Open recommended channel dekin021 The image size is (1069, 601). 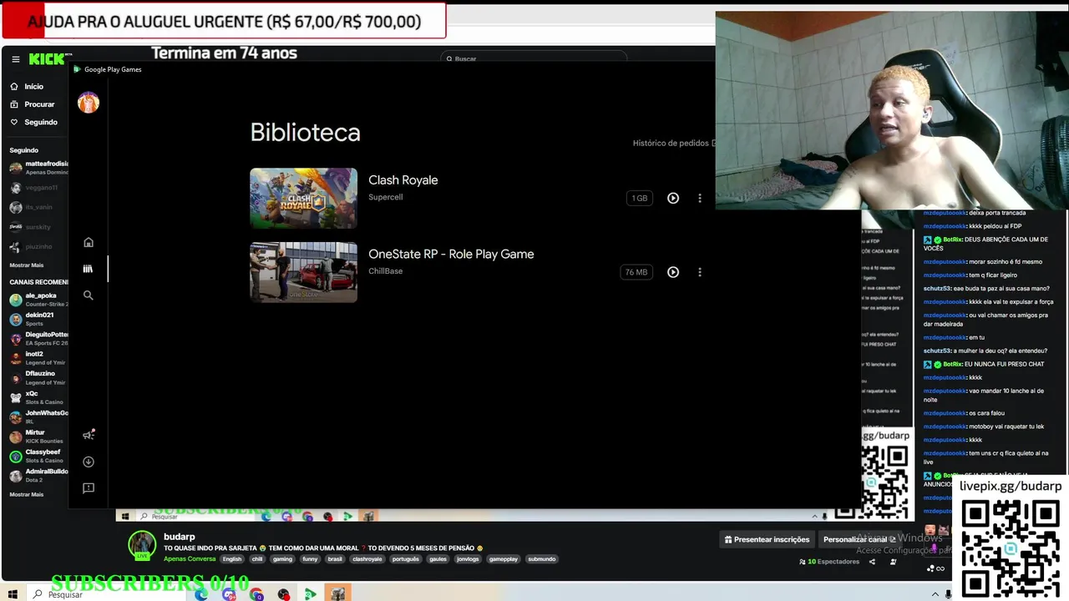click(x=38, y=319)
